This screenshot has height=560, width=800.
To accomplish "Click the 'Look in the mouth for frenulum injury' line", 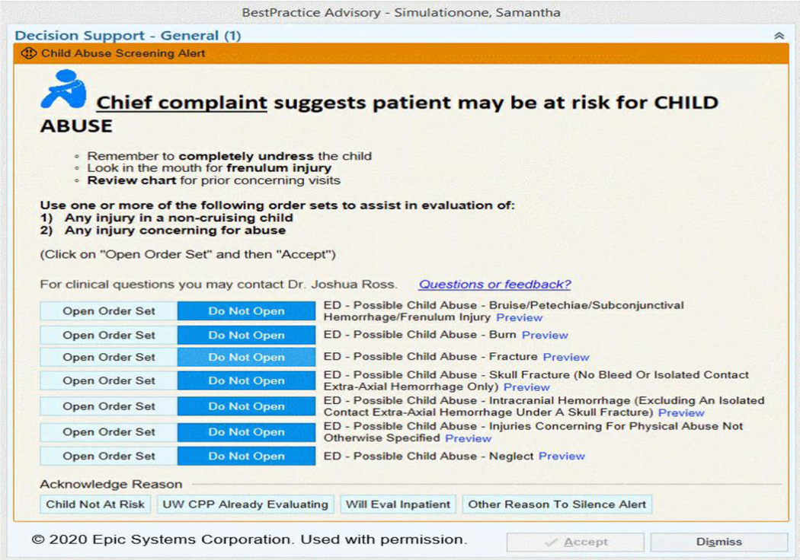I will coord(210,168).
